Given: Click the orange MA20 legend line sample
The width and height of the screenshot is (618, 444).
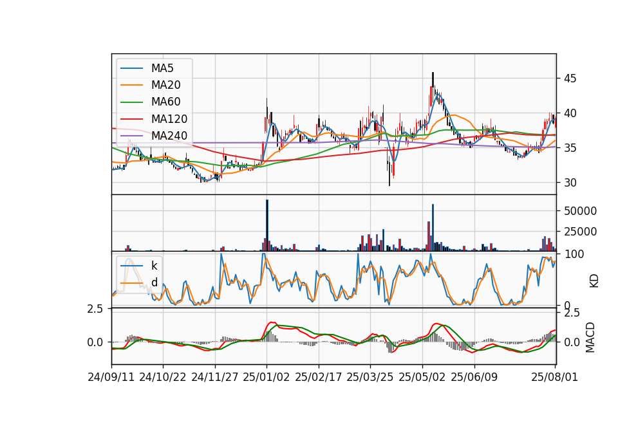Looking at the screenshot, I should tap(131, 85).
